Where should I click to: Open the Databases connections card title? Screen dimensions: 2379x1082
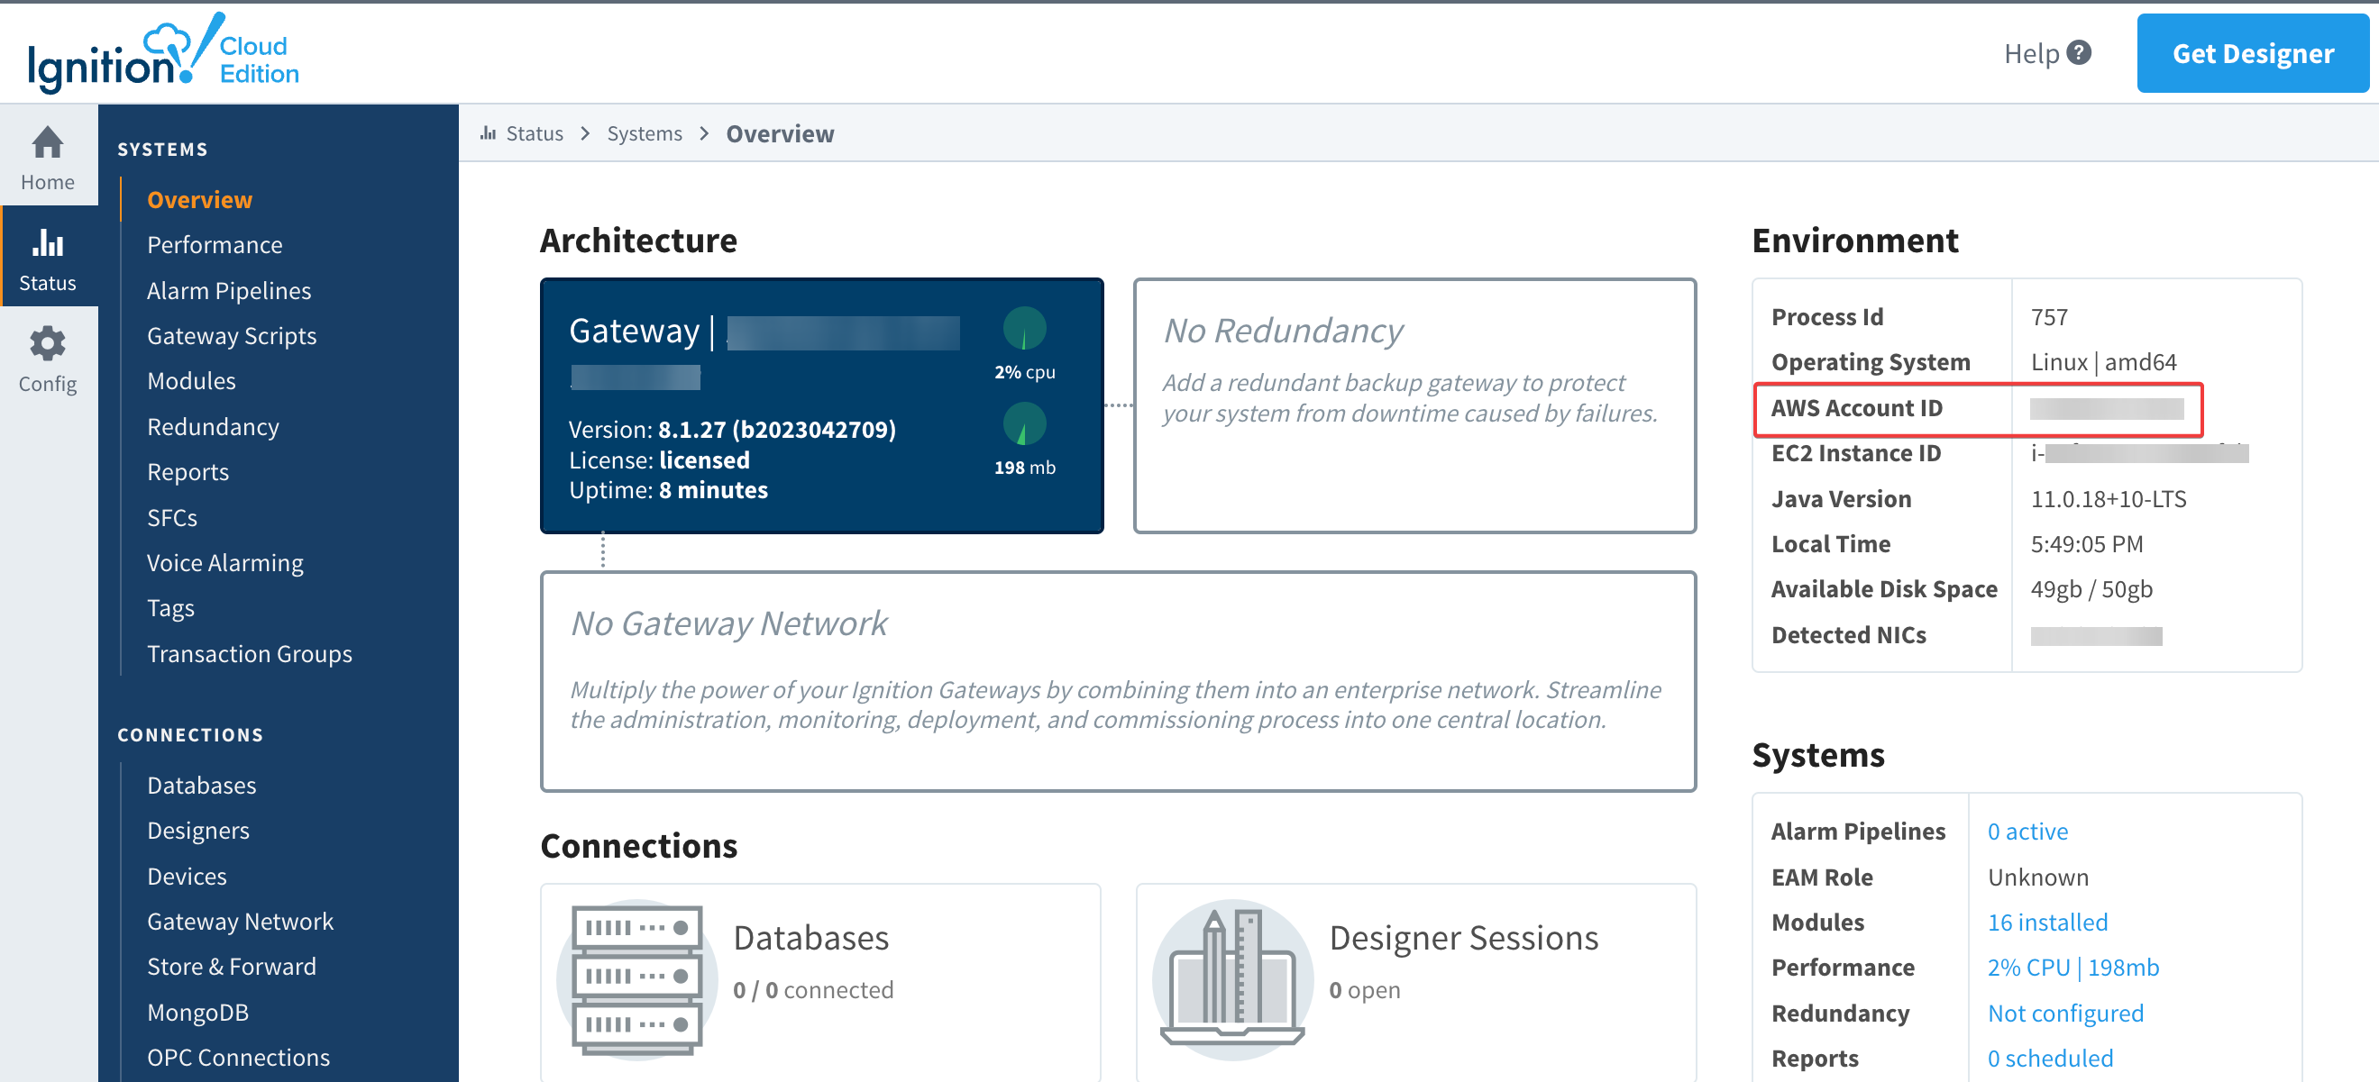pyautogui.click(x=810, y=937)
